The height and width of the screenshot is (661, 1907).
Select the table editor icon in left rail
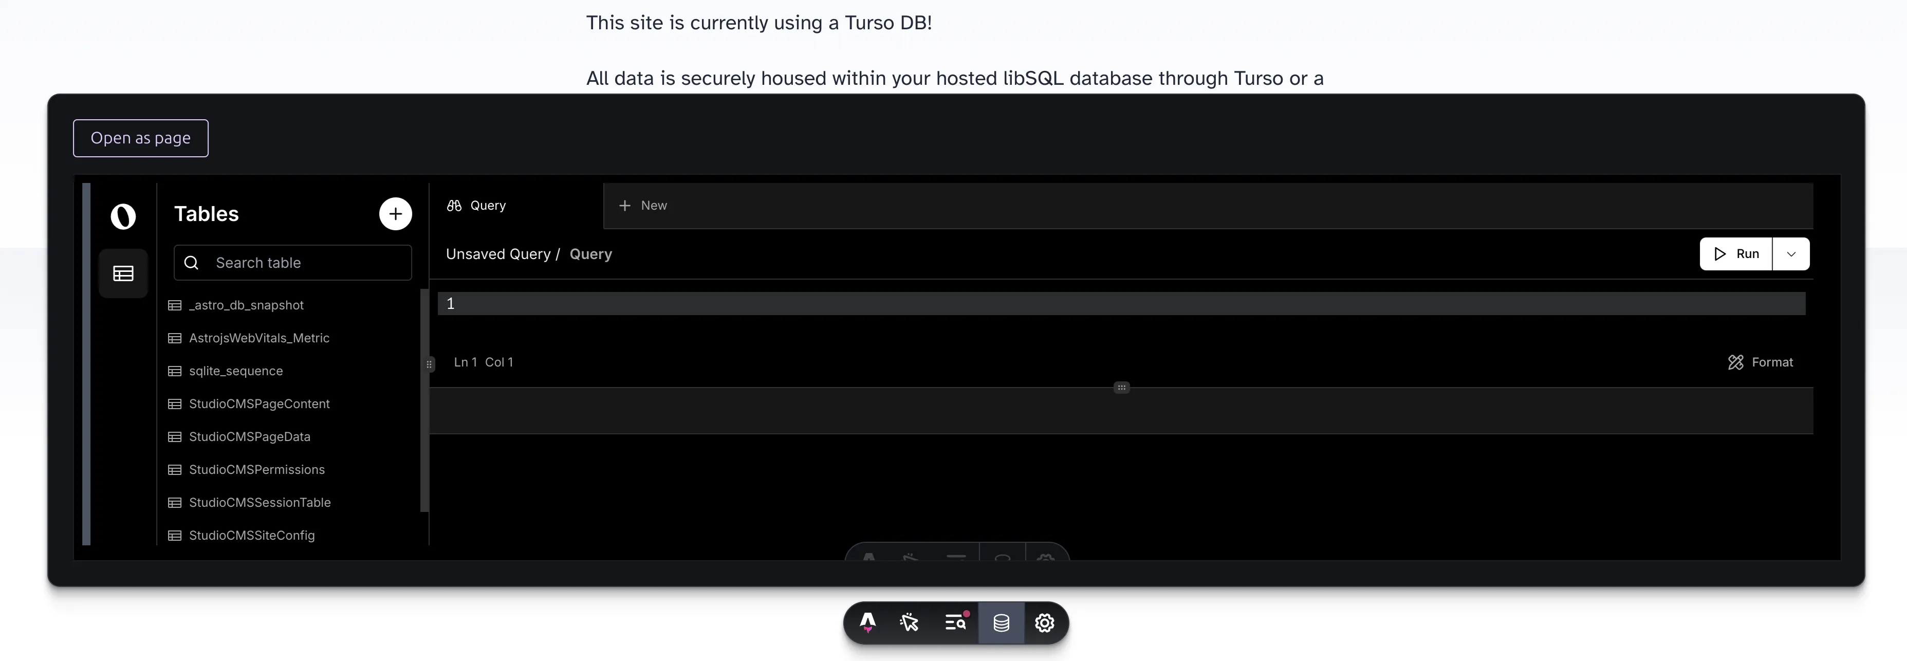click(x=123, y=273)
